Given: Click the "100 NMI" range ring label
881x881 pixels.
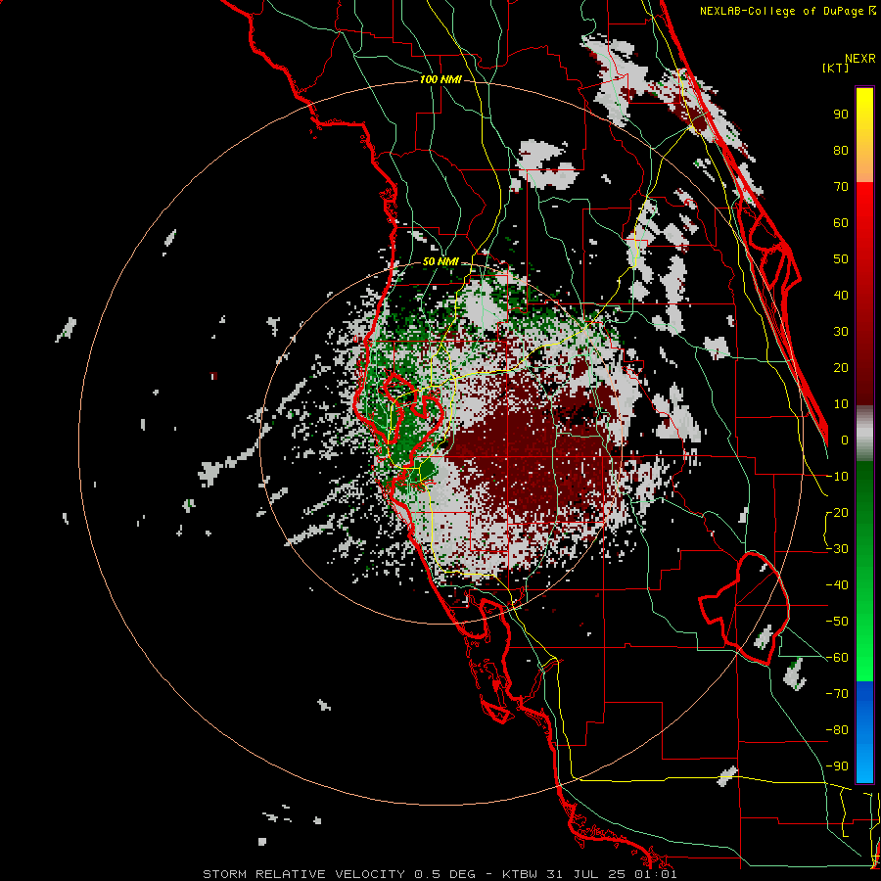Looking at the screenshot, I should point(440,80).
